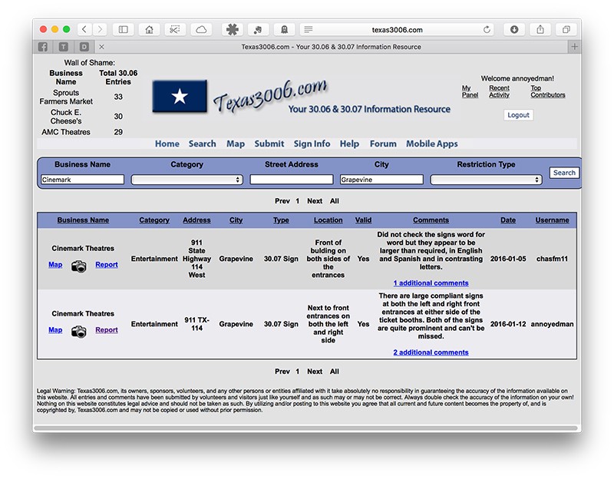Screen dimensions: 614x479
Task: Click the ghost extension icon in toolbar
Action: tap(284, 30)
